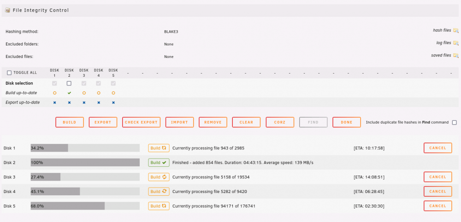Click the CLEAR button
The image size is (461, 222).
pos(246,122)
